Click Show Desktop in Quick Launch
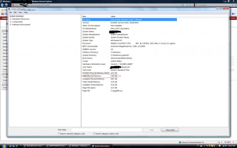Viewport: 237px width, 148px height. coord(10,146)
